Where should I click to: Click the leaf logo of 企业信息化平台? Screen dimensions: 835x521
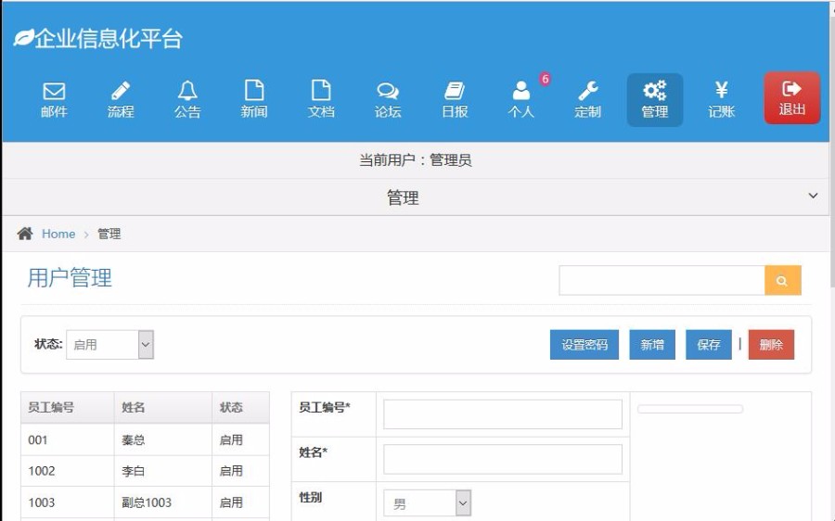click(x=23, y=38)
